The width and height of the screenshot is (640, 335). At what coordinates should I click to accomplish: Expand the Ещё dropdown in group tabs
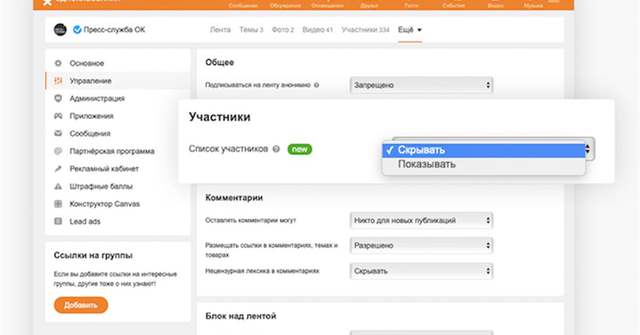tap(410, 30)
